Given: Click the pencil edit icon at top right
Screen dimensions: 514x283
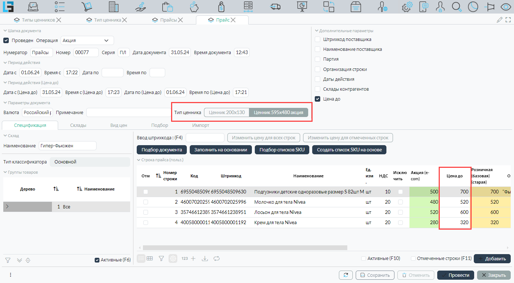Looking at the screenshot, I should [499, 20].
